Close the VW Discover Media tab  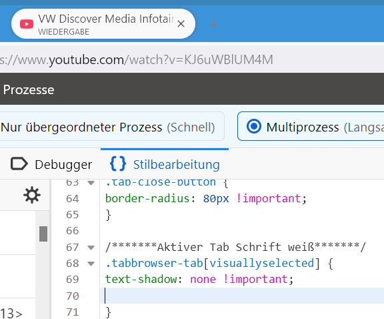click(x=181, y=24)
